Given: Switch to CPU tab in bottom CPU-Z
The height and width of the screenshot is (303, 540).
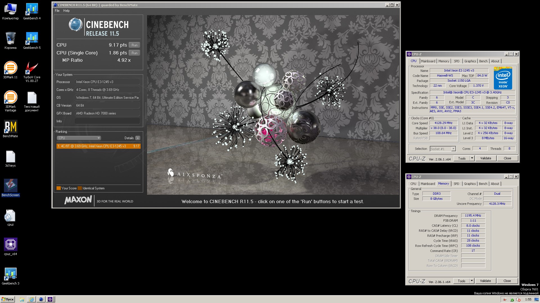Looking at the screenshot, I should (x=413, y=184).
